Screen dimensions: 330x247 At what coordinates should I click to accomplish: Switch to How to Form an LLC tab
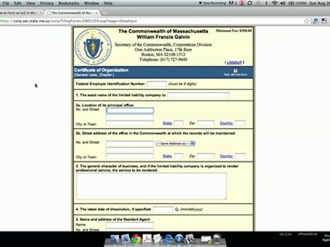click(x=21, y=13)
